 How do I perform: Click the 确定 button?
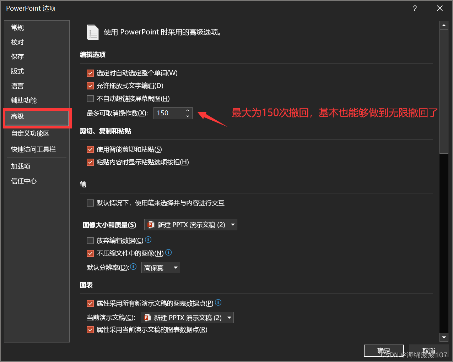click(x=384, y=351)
